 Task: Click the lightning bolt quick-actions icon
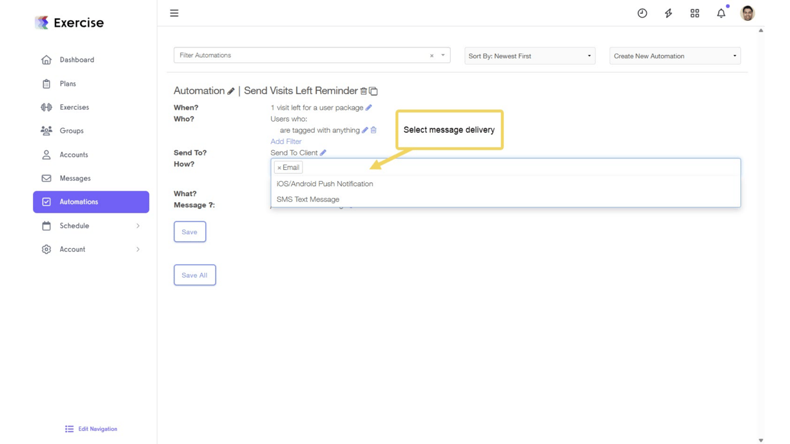(x=668, y=13)
